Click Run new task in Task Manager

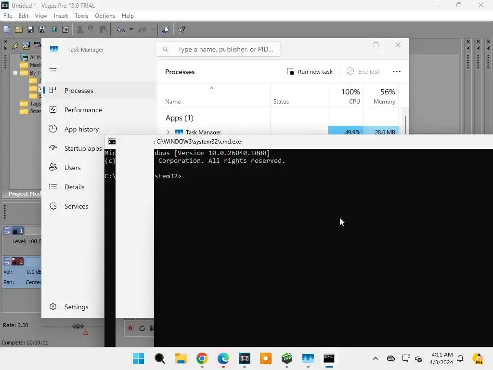pyautogui.click(x=310, y=72)
